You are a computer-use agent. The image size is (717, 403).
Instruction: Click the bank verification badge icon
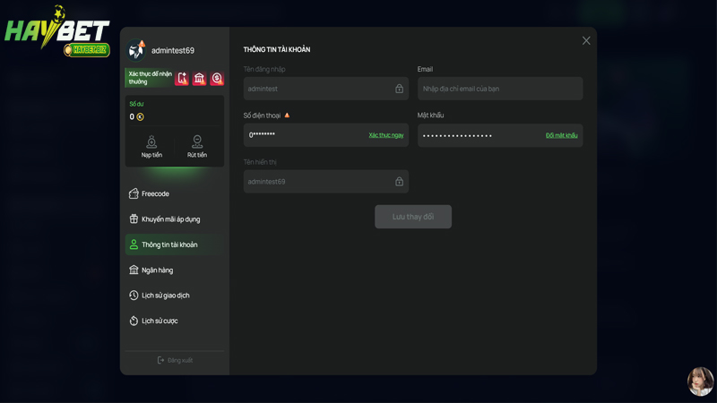[199, 79]
